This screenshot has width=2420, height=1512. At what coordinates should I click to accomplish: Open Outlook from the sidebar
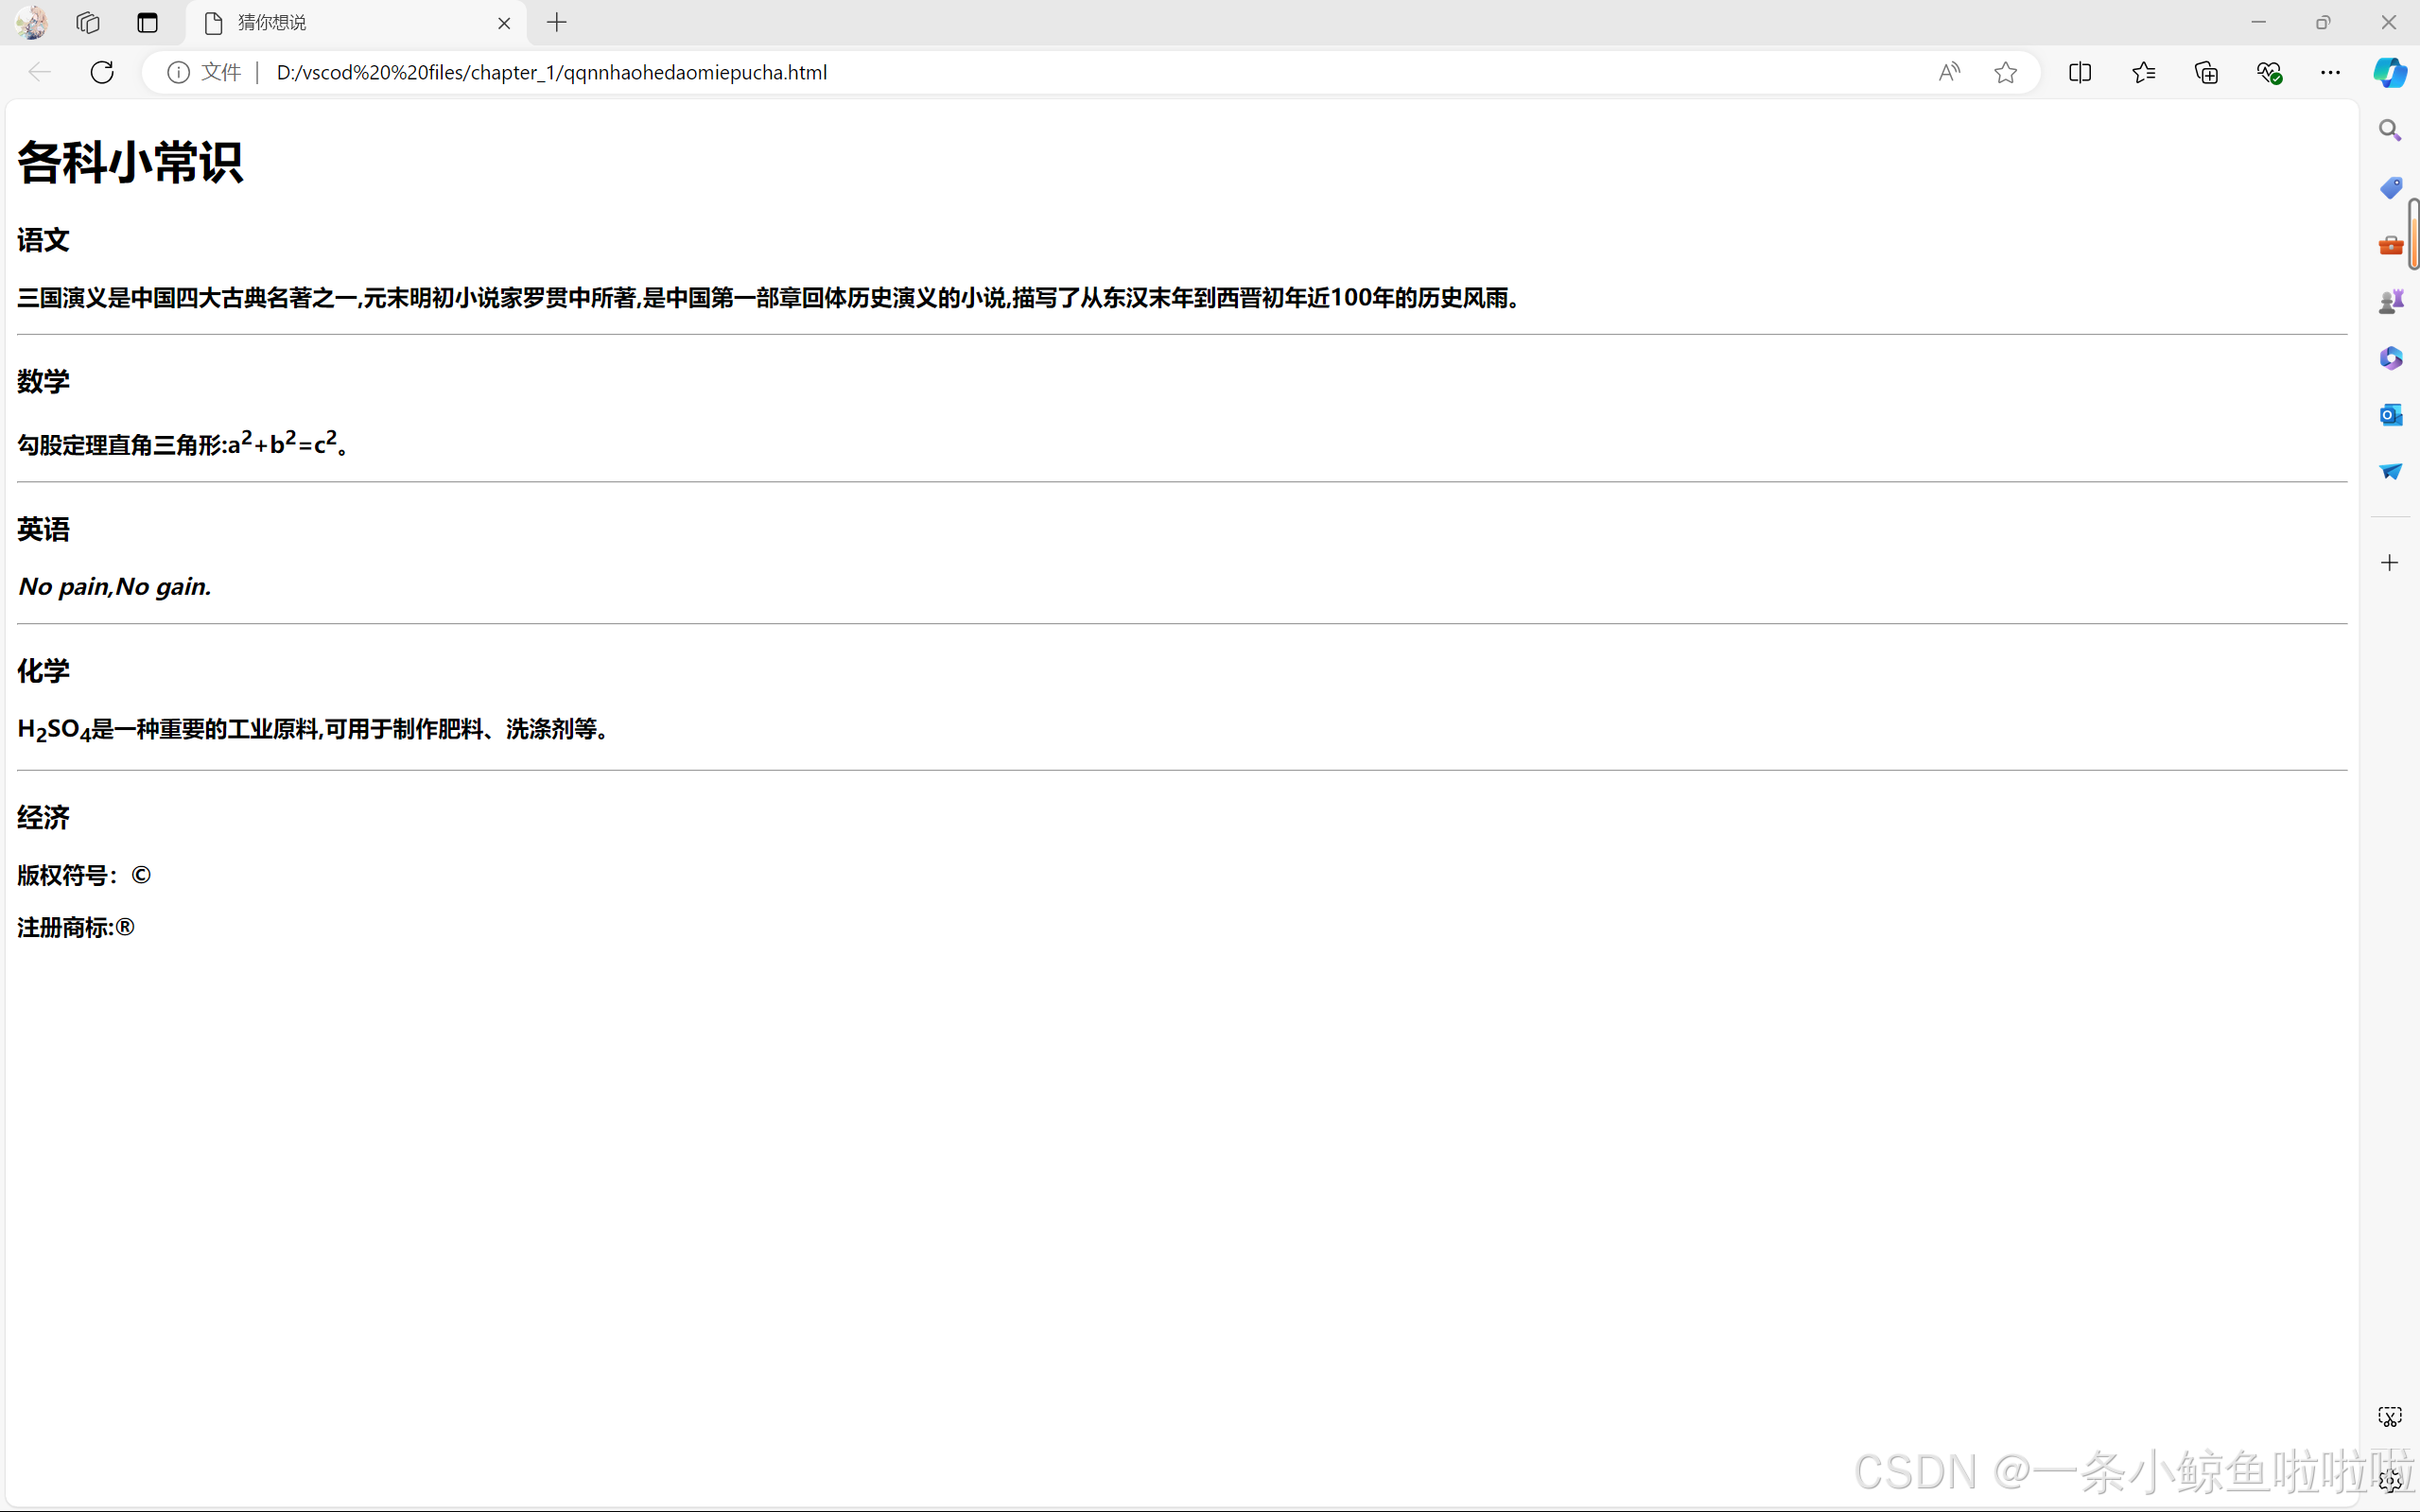click(x=2390, y=414)
